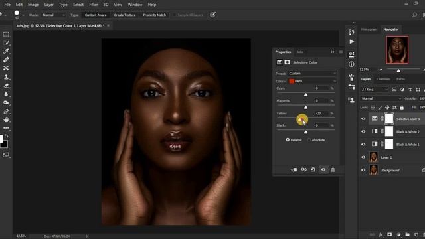This screenshot has height=239, width=425.
Task: Open the layer blend mode Normal dropdown
Action: [x=381, y=98]
